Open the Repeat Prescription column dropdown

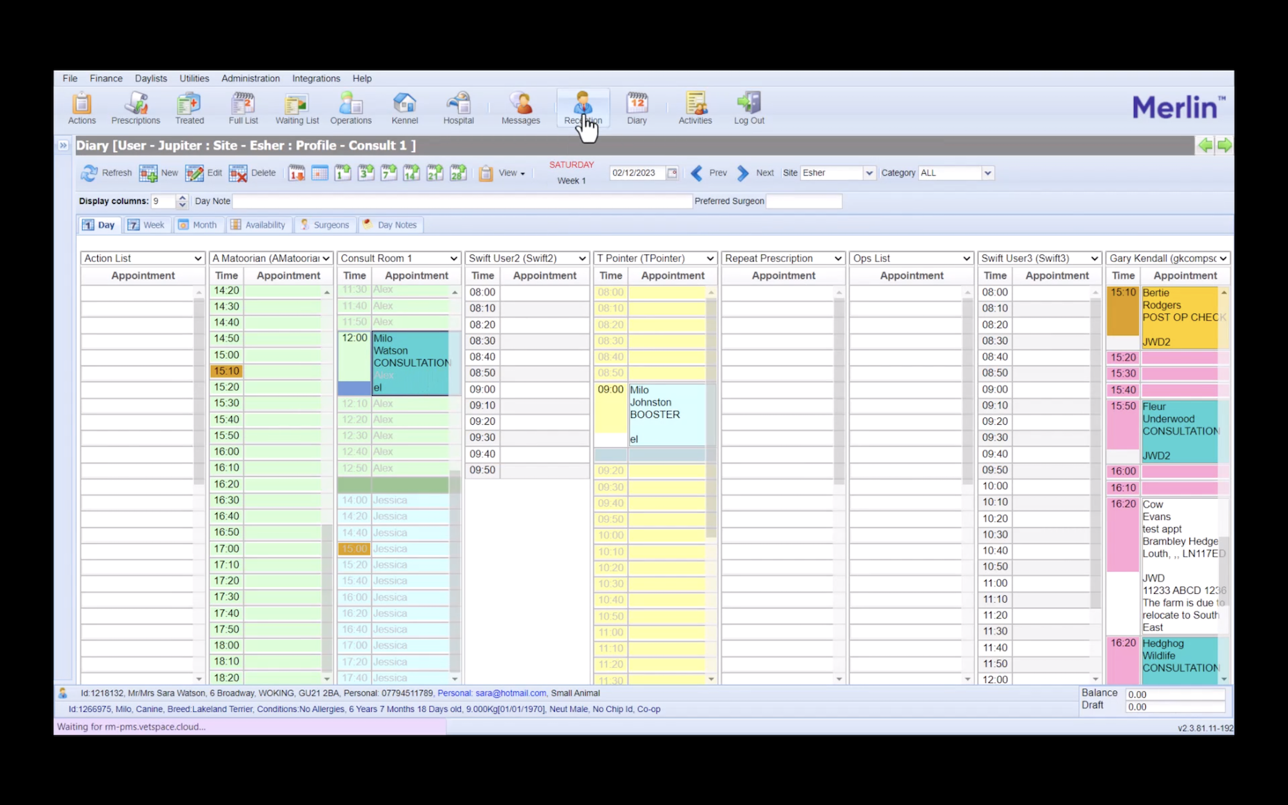tap(784, 258)
